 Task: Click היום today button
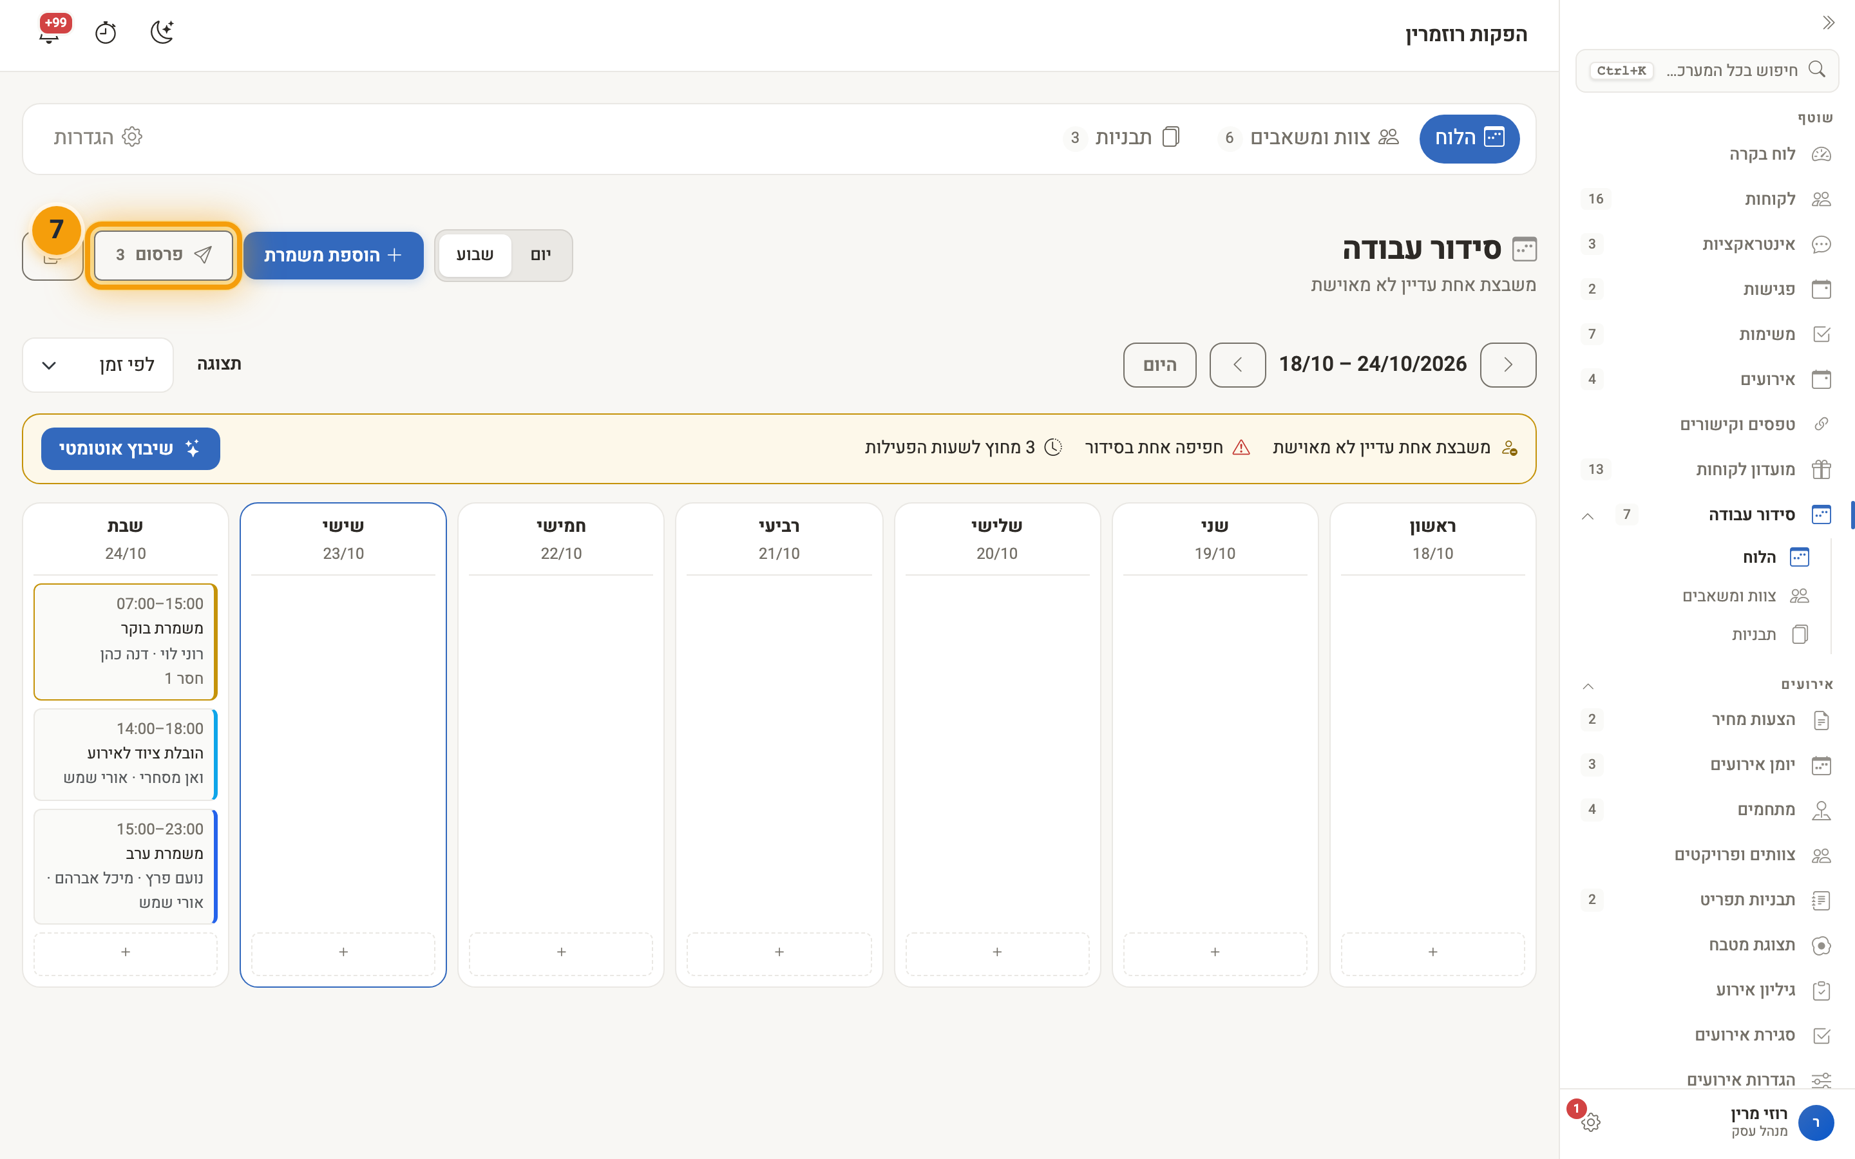[x=1159, y=365]
